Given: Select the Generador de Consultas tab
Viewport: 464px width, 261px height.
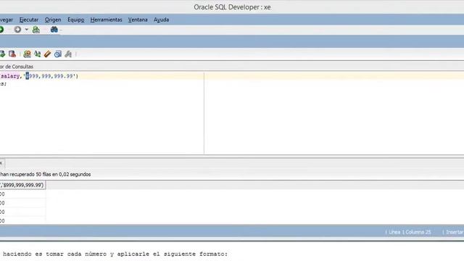Looking at the screenshot, I should click(x=17, y=67).
